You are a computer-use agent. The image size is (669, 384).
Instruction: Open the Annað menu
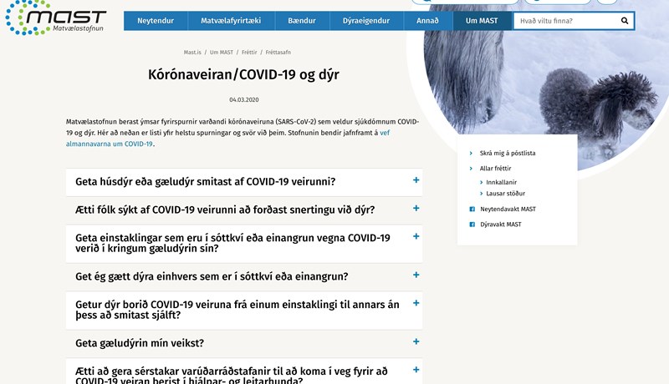click(427, 20)
